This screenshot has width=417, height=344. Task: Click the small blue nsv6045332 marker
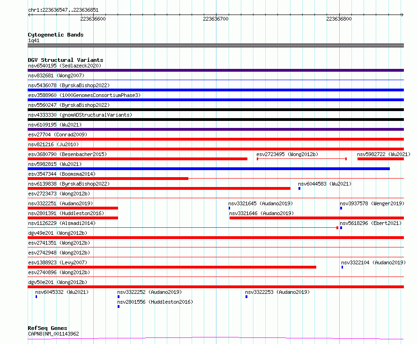click(37, 297)
